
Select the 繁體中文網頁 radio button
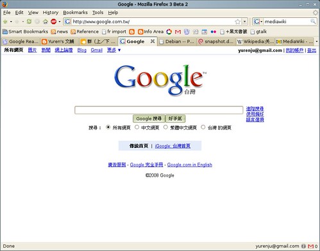(165, 127)
